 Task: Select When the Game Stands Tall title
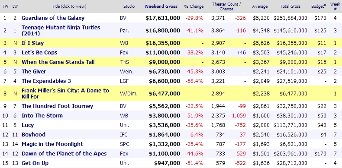coord(58,62)
